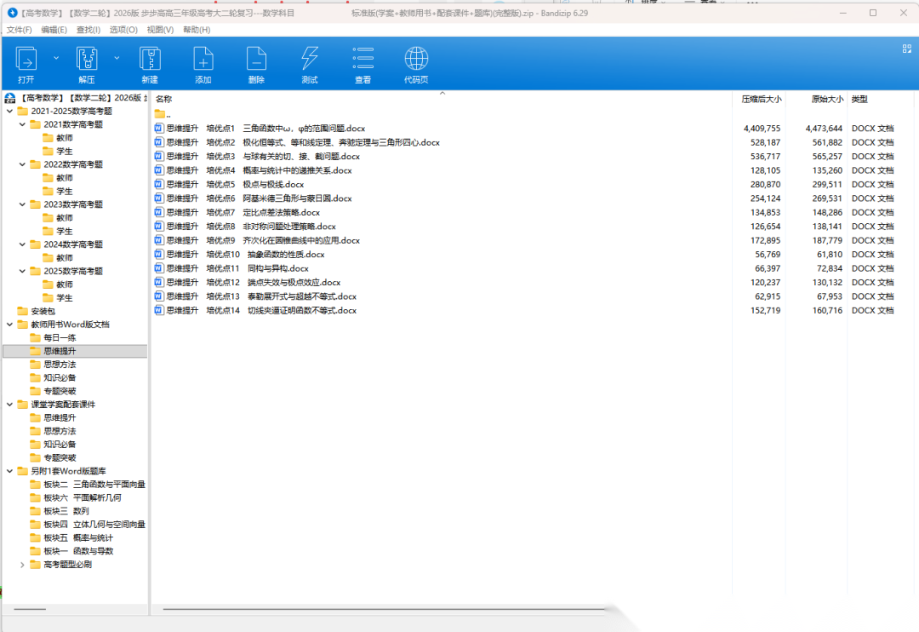
Task: Click the View (查看) toolbar icon
Action: click(363, 59)
